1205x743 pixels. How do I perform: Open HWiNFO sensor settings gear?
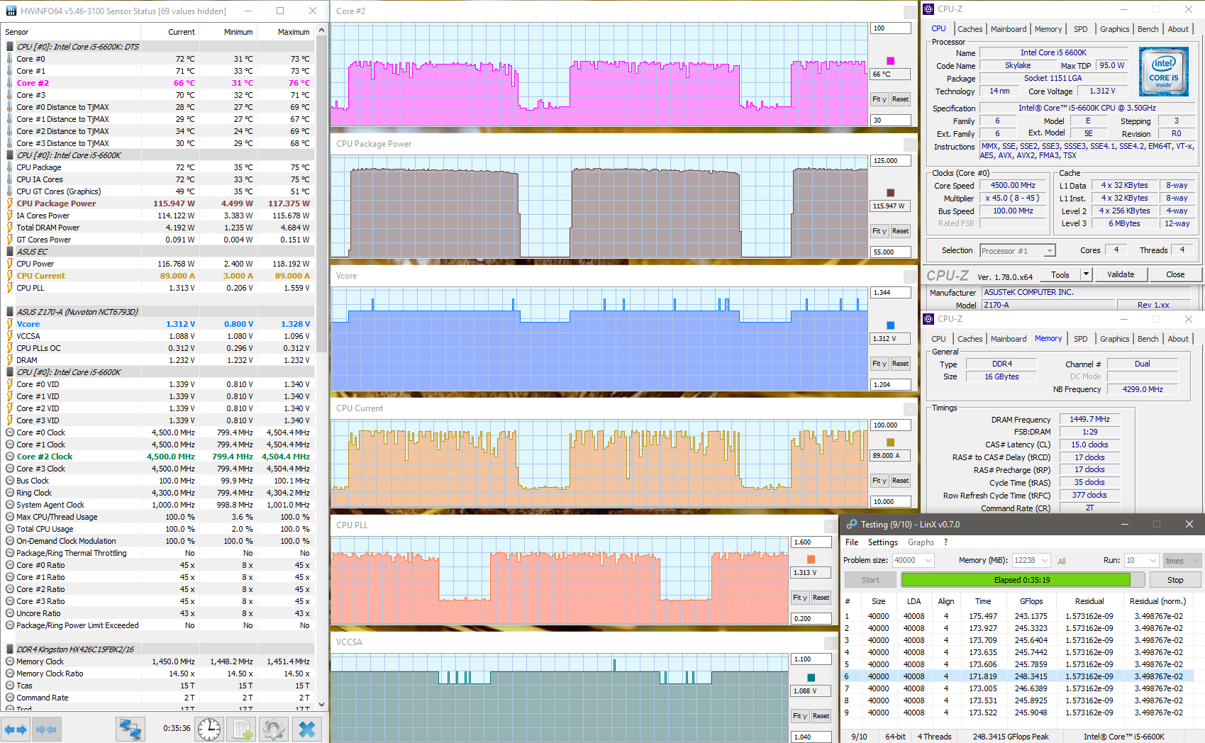273,729
